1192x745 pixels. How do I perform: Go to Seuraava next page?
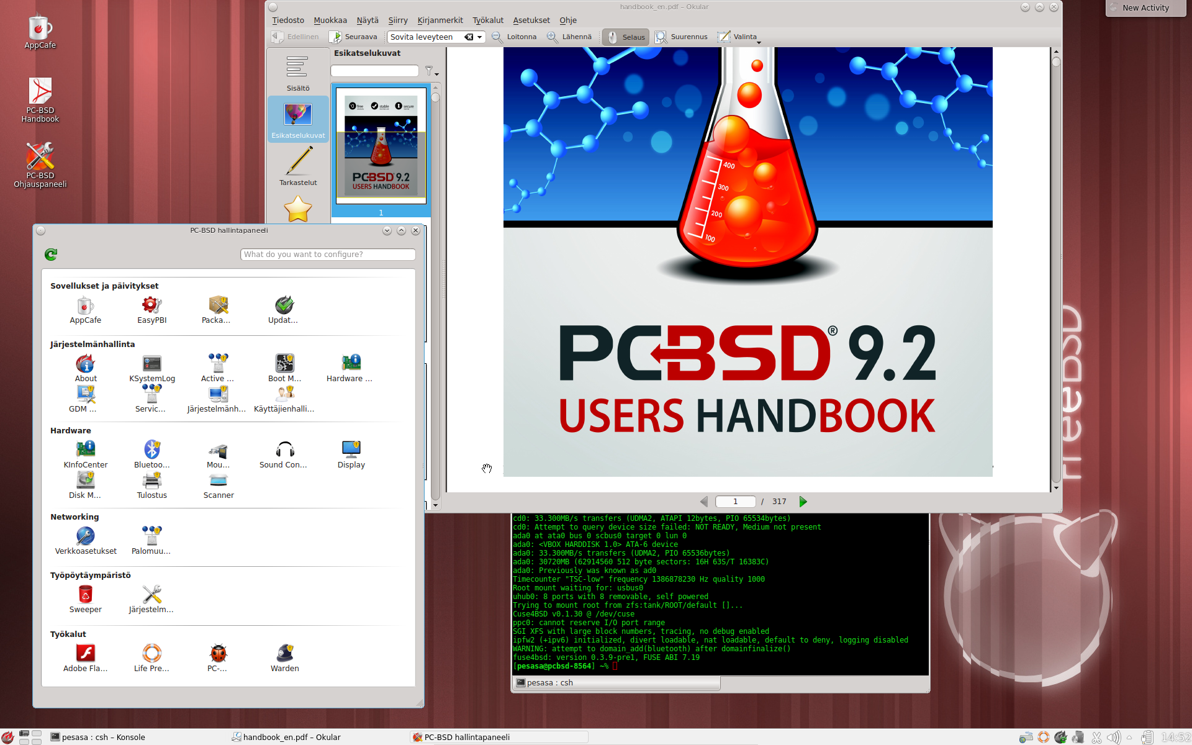click(353, 37)
